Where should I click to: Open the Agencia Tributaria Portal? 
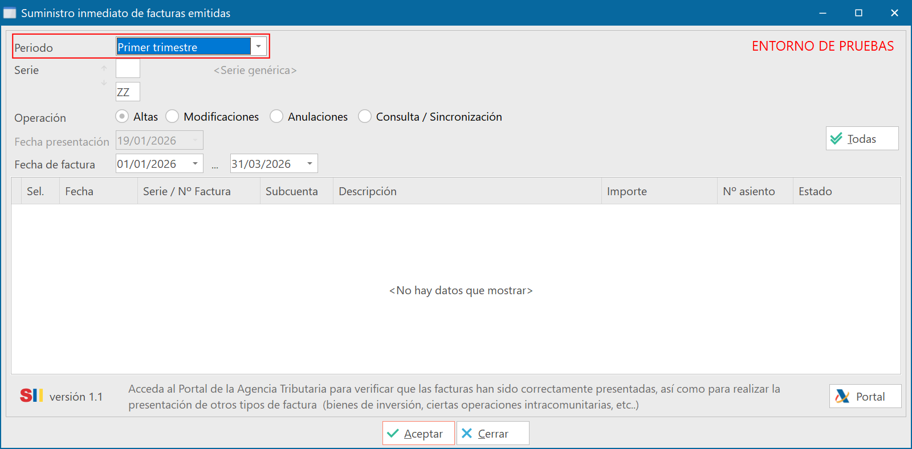point(865,397)
